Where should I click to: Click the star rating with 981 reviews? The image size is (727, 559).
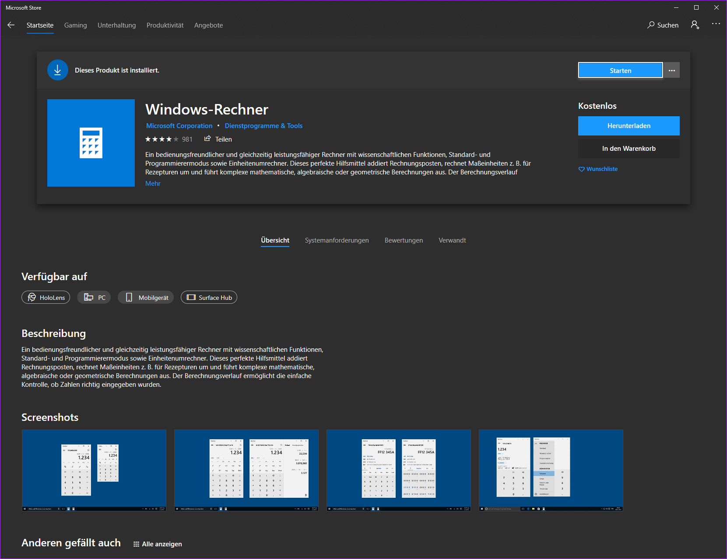[x=169, y=139]
